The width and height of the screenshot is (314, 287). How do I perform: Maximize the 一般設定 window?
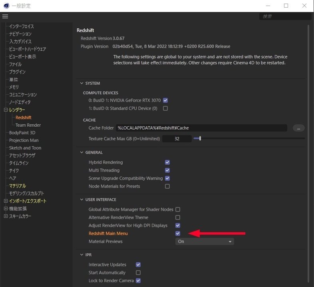click(x=286, y=6)
